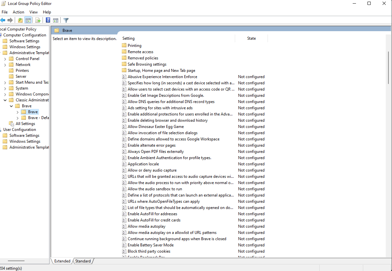Select Define domains allowed to access Google Workspace
The width and height of the screenshot is (392, 271).
pos(174,139)
